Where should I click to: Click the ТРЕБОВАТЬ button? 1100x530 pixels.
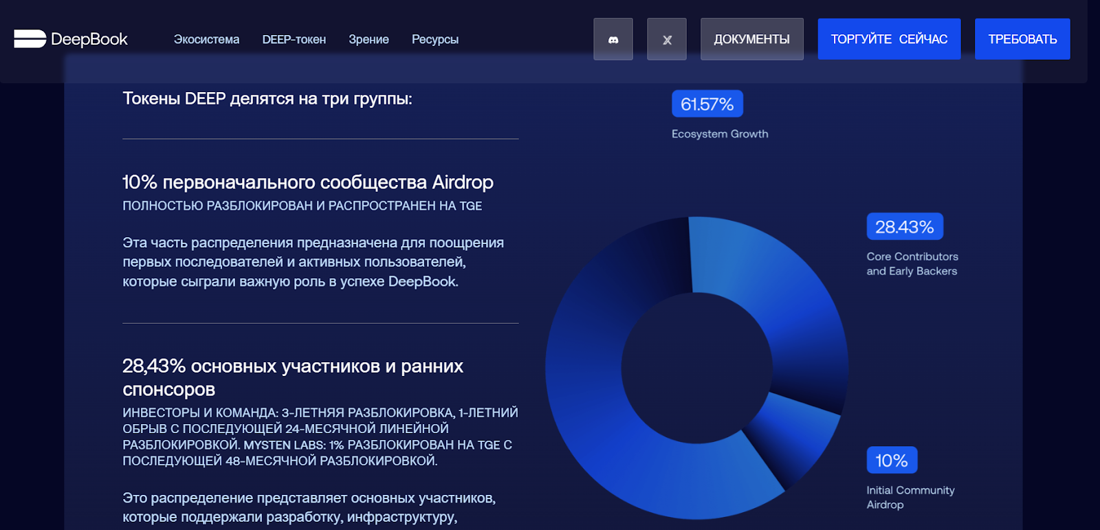pyautogui.click(x=1022, y=39)
